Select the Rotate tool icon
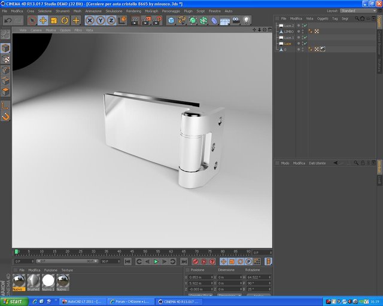Image resolution: width=383 pixels, height=306 pixels. [65, 20]
